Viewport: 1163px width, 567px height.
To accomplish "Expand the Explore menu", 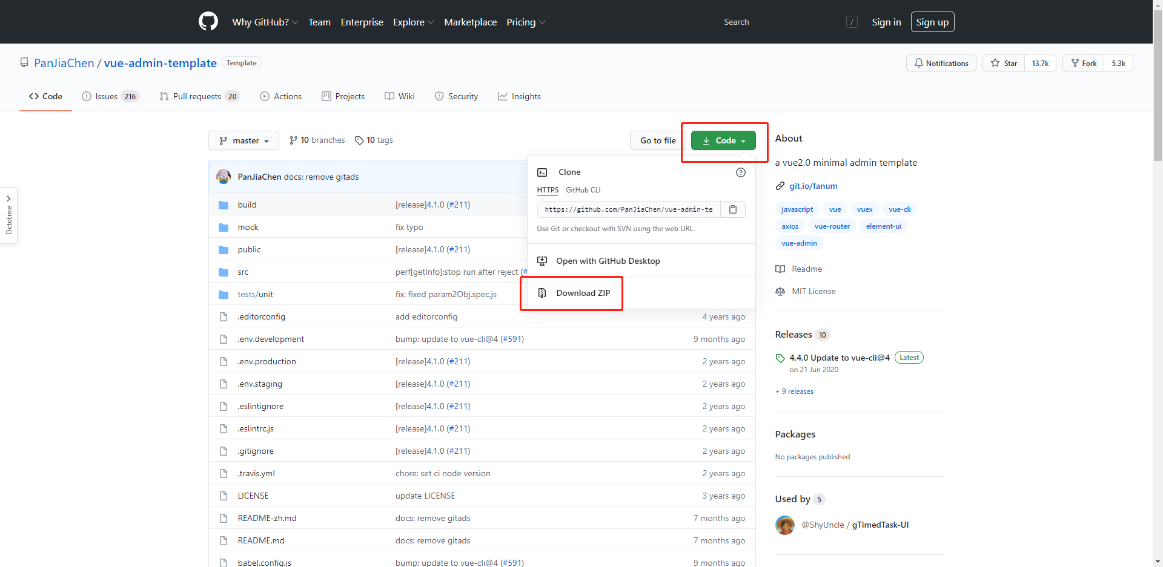I will (x=413, y=22).
